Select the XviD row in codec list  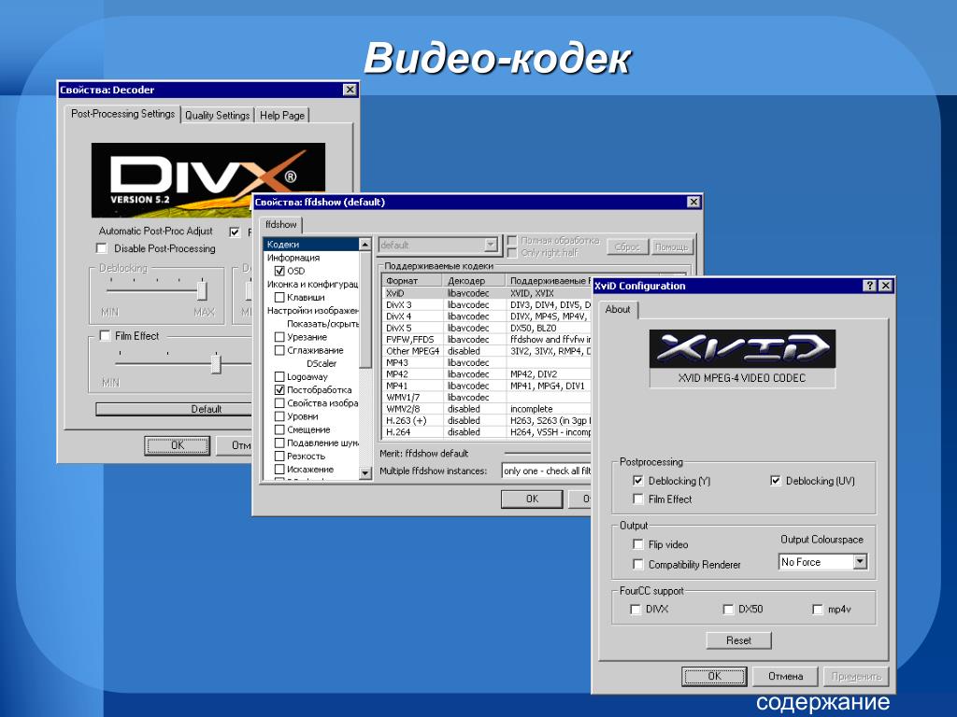coord(487,293)
